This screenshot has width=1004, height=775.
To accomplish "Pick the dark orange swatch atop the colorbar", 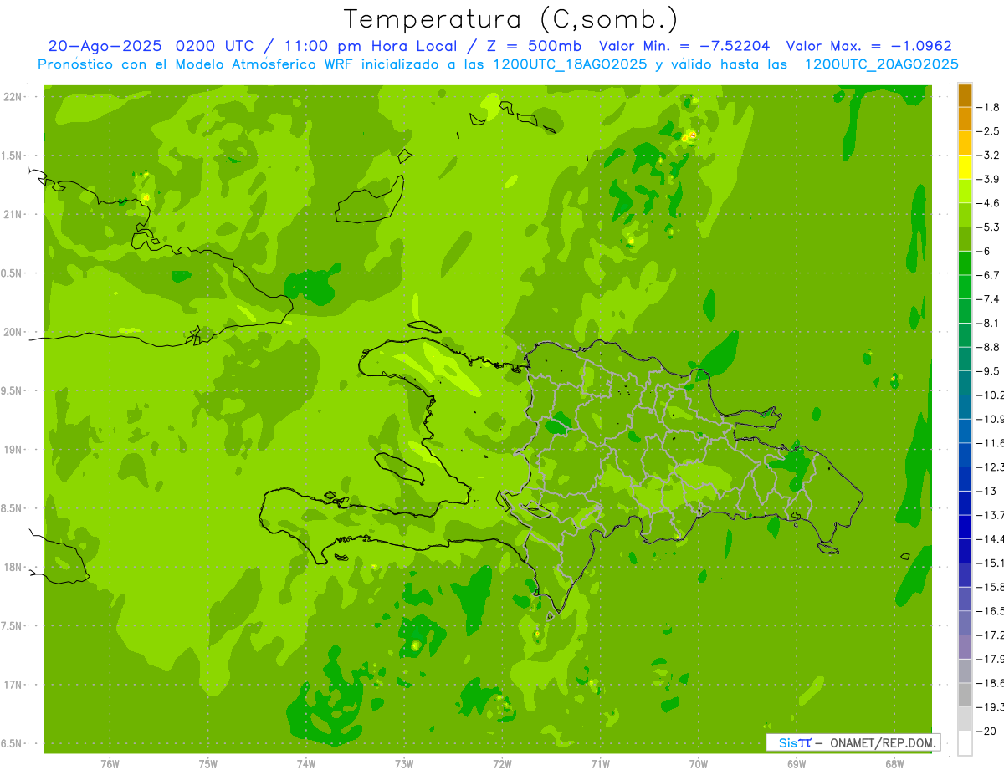I will [965, 95].
